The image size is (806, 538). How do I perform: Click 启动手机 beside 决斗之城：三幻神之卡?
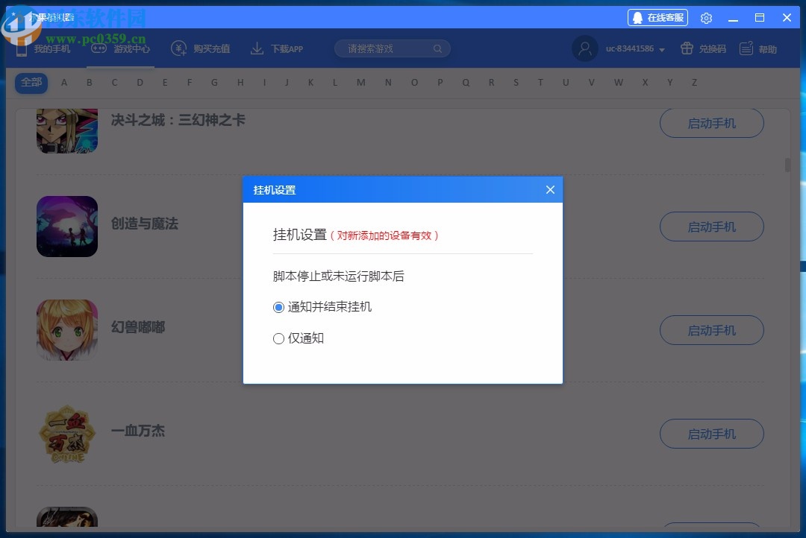(711, 123)
